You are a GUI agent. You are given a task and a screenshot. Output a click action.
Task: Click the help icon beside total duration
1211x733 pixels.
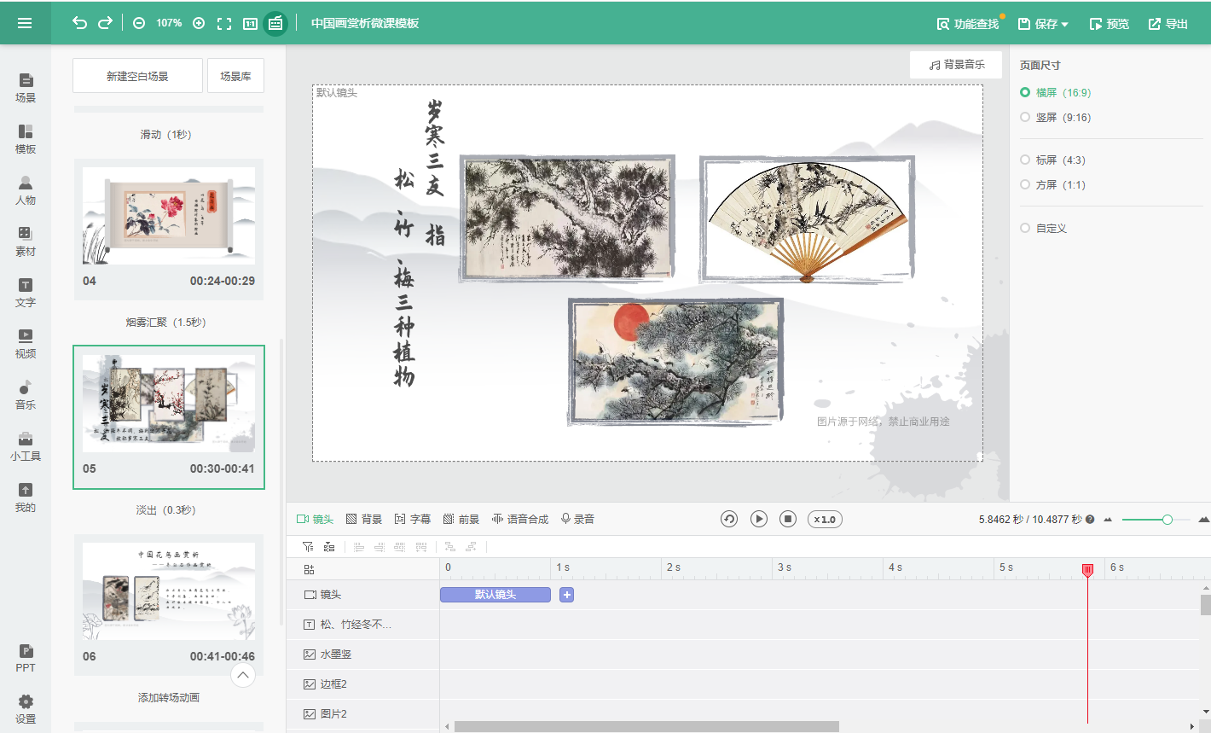1090,519
